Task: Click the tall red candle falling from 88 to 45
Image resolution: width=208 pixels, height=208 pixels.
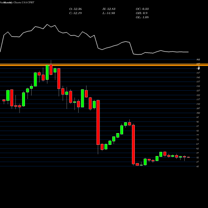Action: (x=134, y=144)
